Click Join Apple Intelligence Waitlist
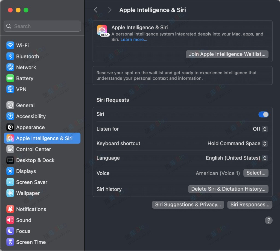Viewport: 280px width, 251px height. click(x=227, y=54)
